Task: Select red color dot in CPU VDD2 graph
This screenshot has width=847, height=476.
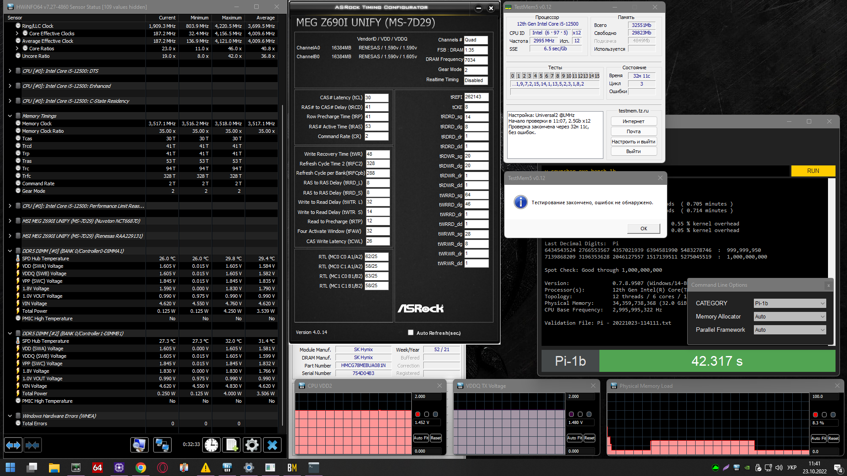Action: (418, 414)
